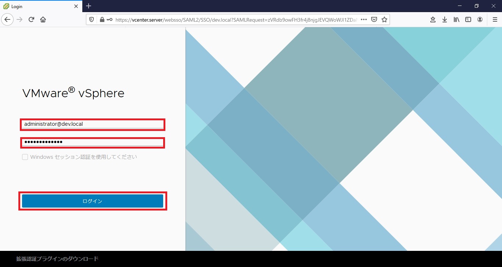Focus the administrator@dev.local username field
This screenshot has height=267, width=502.
click(x=93, y=124)
